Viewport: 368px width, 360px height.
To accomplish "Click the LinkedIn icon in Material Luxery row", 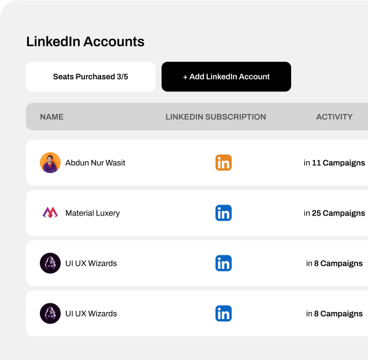I will (224, 213).
